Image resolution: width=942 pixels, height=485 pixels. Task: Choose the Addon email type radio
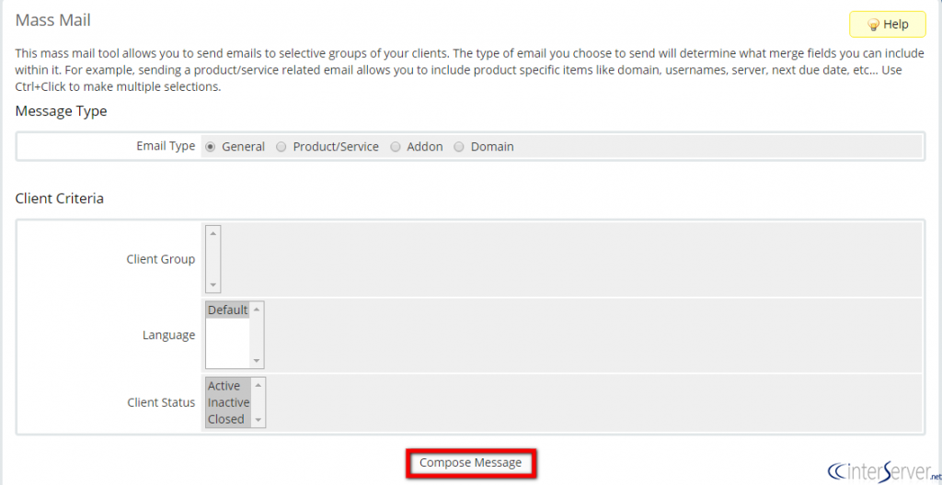tap(396, 147)
